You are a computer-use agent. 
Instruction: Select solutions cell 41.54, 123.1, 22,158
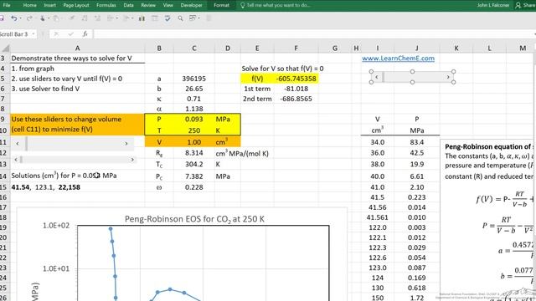pos(77,187)
